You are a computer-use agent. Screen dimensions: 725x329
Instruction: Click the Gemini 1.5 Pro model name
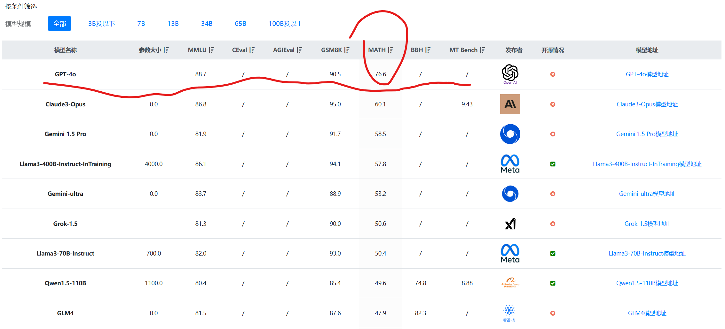click(65, 134)
